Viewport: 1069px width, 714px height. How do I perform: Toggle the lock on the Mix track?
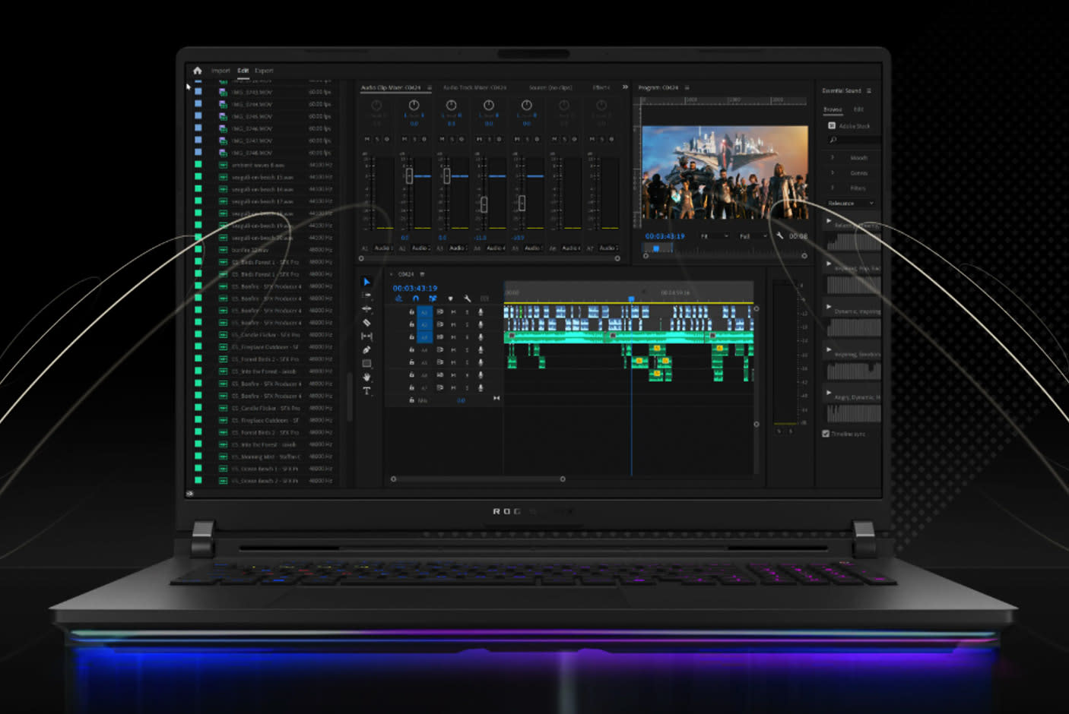tap(411, 400)
